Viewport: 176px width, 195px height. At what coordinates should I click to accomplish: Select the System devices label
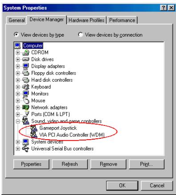click(47, 142)
